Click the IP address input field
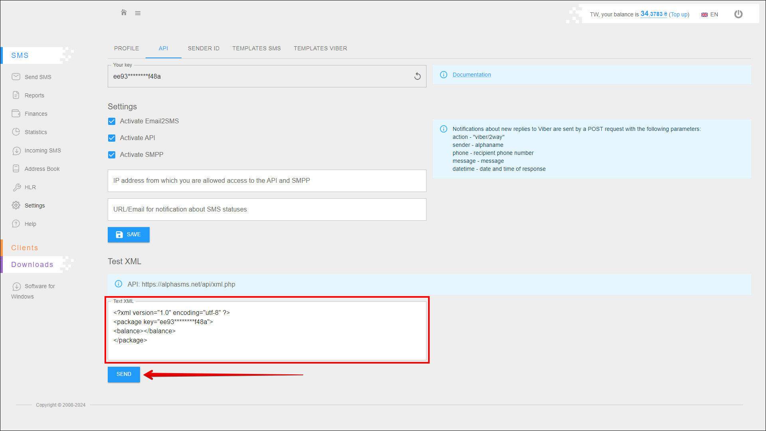This screenshot has width=766, height=431. [x=267, y=181]
